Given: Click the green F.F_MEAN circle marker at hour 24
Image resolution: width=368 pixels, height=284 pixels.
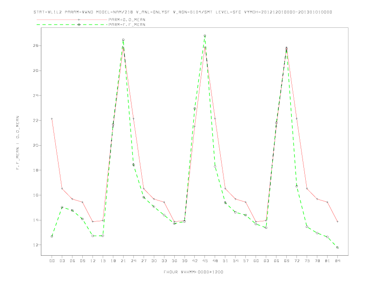Looking at the screenshot, I should tap(133, 165).
